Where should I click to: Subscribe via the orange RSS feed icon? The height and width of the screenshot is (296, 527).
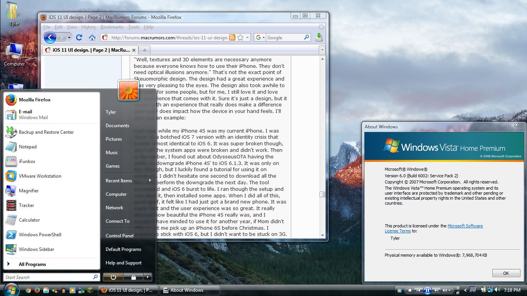click(232, 37)
